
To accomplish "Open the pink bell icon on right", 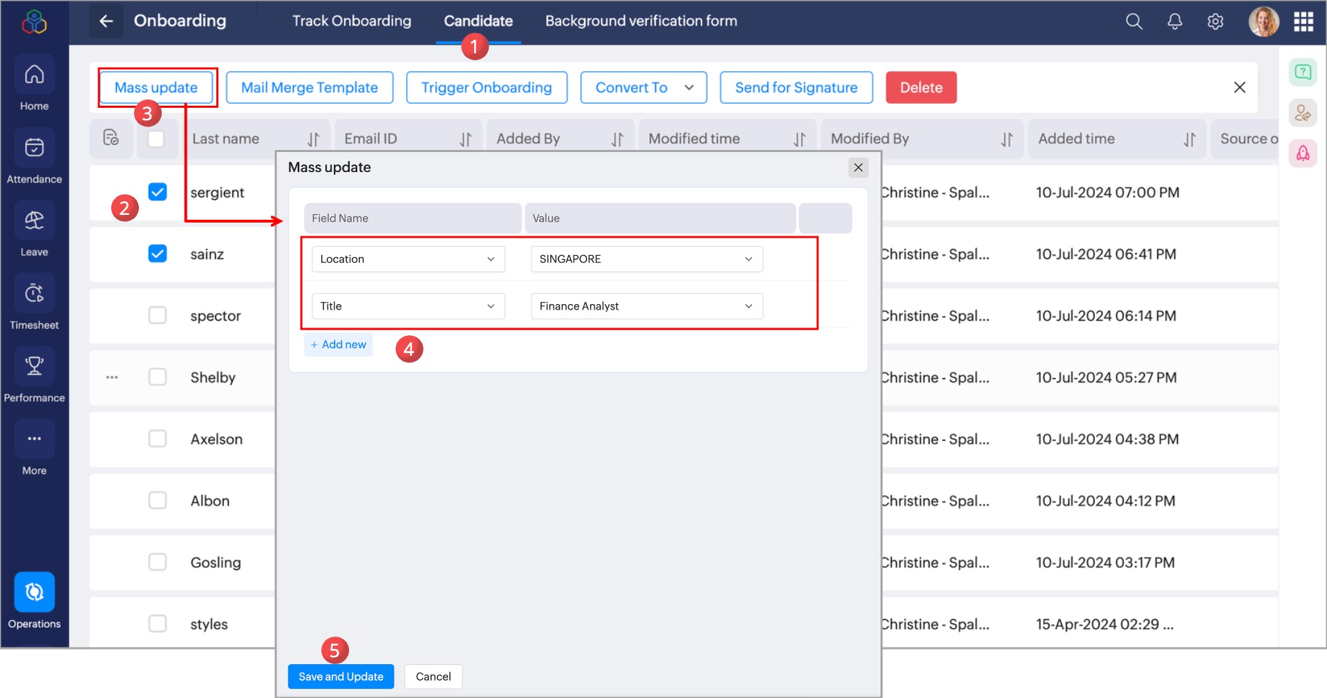I will click(1303, 153).
